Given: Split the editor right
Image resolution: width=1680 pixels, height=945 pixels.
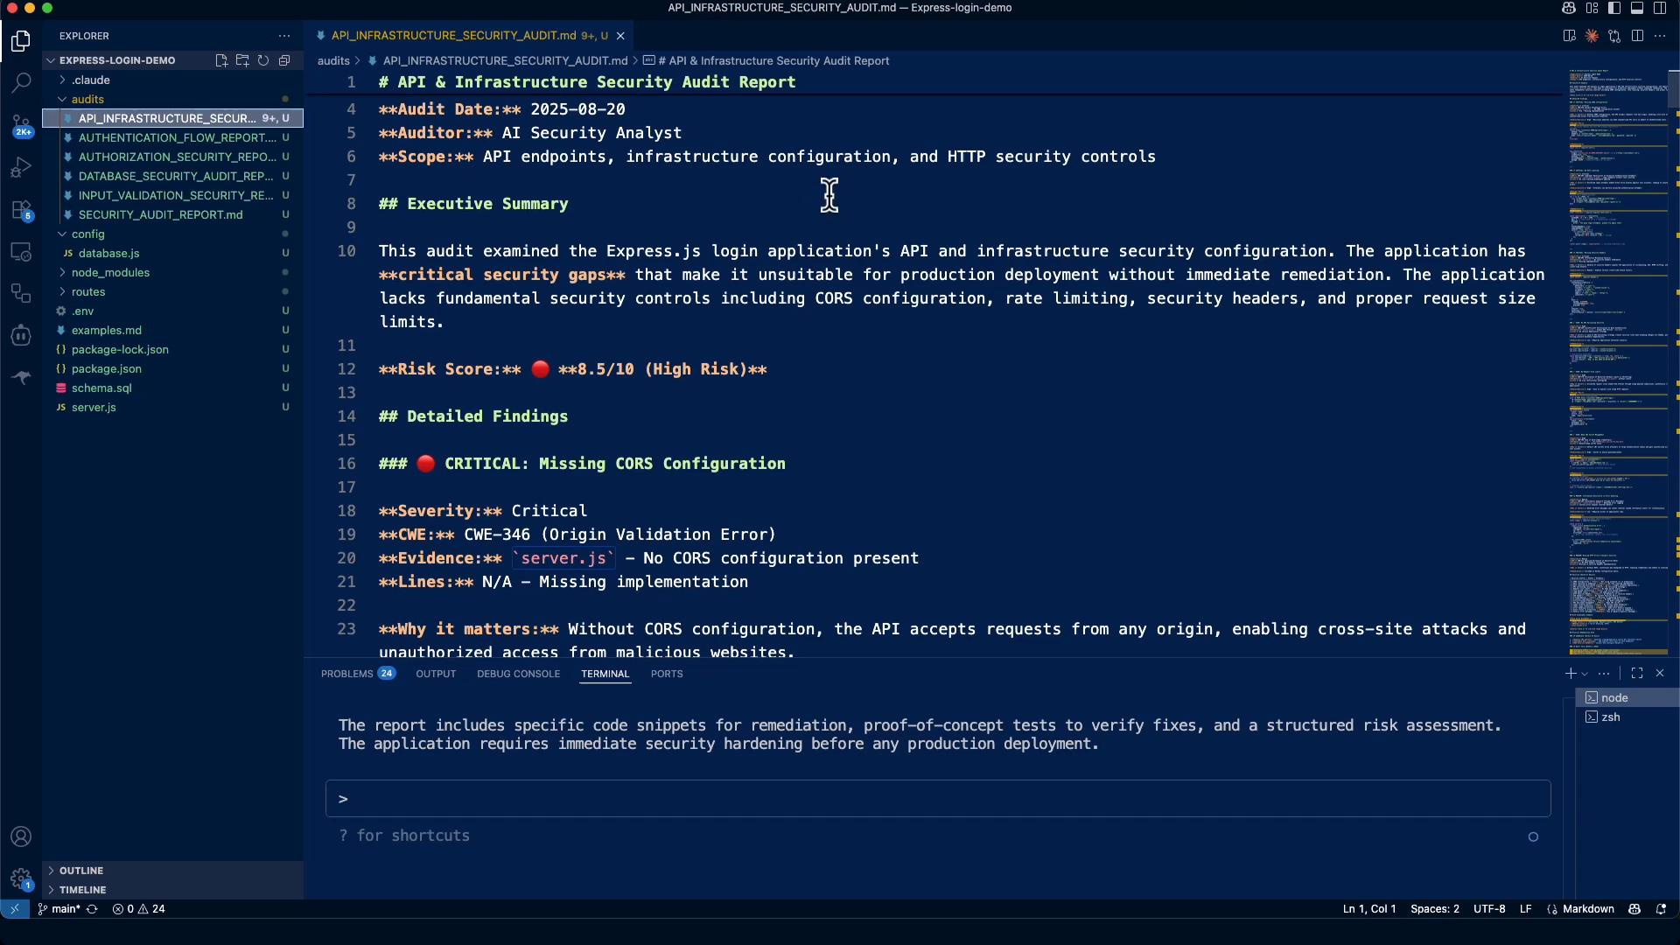Looking at the screenshot, I should (1637, 36).
